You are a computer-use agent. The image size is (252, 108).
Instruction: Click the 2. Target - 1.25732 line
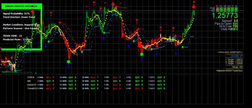tap(234, 61)
